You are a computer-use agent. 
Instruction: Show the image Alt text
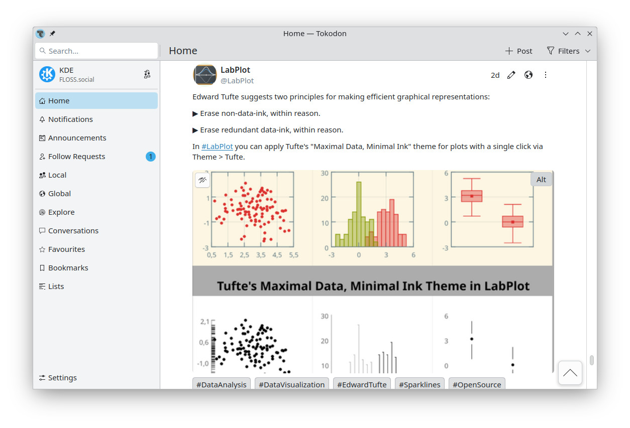tap(541, 180)
